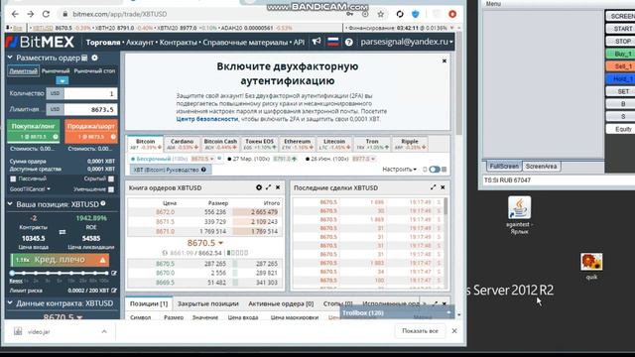The height and width of the screenshot is (357, 635).
Task: Expand the Книга ордеров panel to fullscreen
Action: (269, 187)
